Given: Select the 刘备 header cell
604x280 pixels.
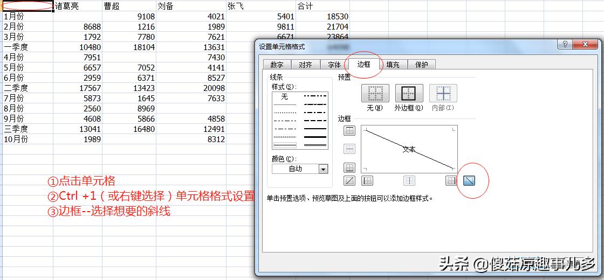Looking at the screenshot, I should point(191,6).
